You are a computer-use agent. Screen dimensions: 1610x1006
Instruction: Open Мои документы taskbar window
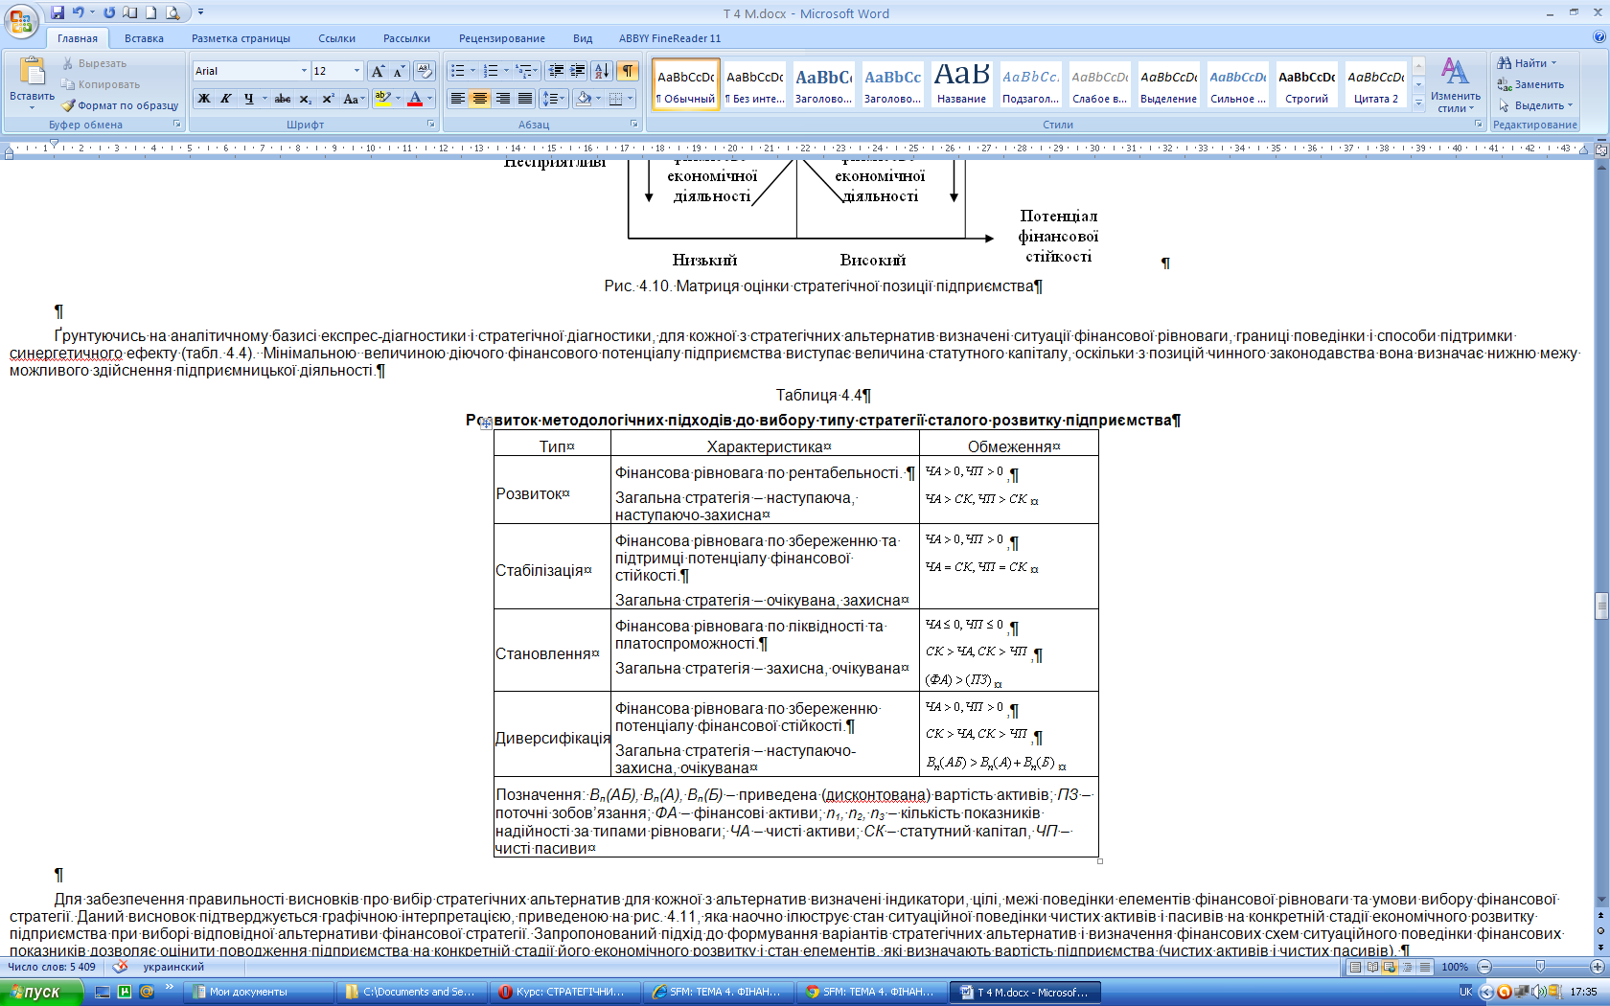(x=258, y=993)
